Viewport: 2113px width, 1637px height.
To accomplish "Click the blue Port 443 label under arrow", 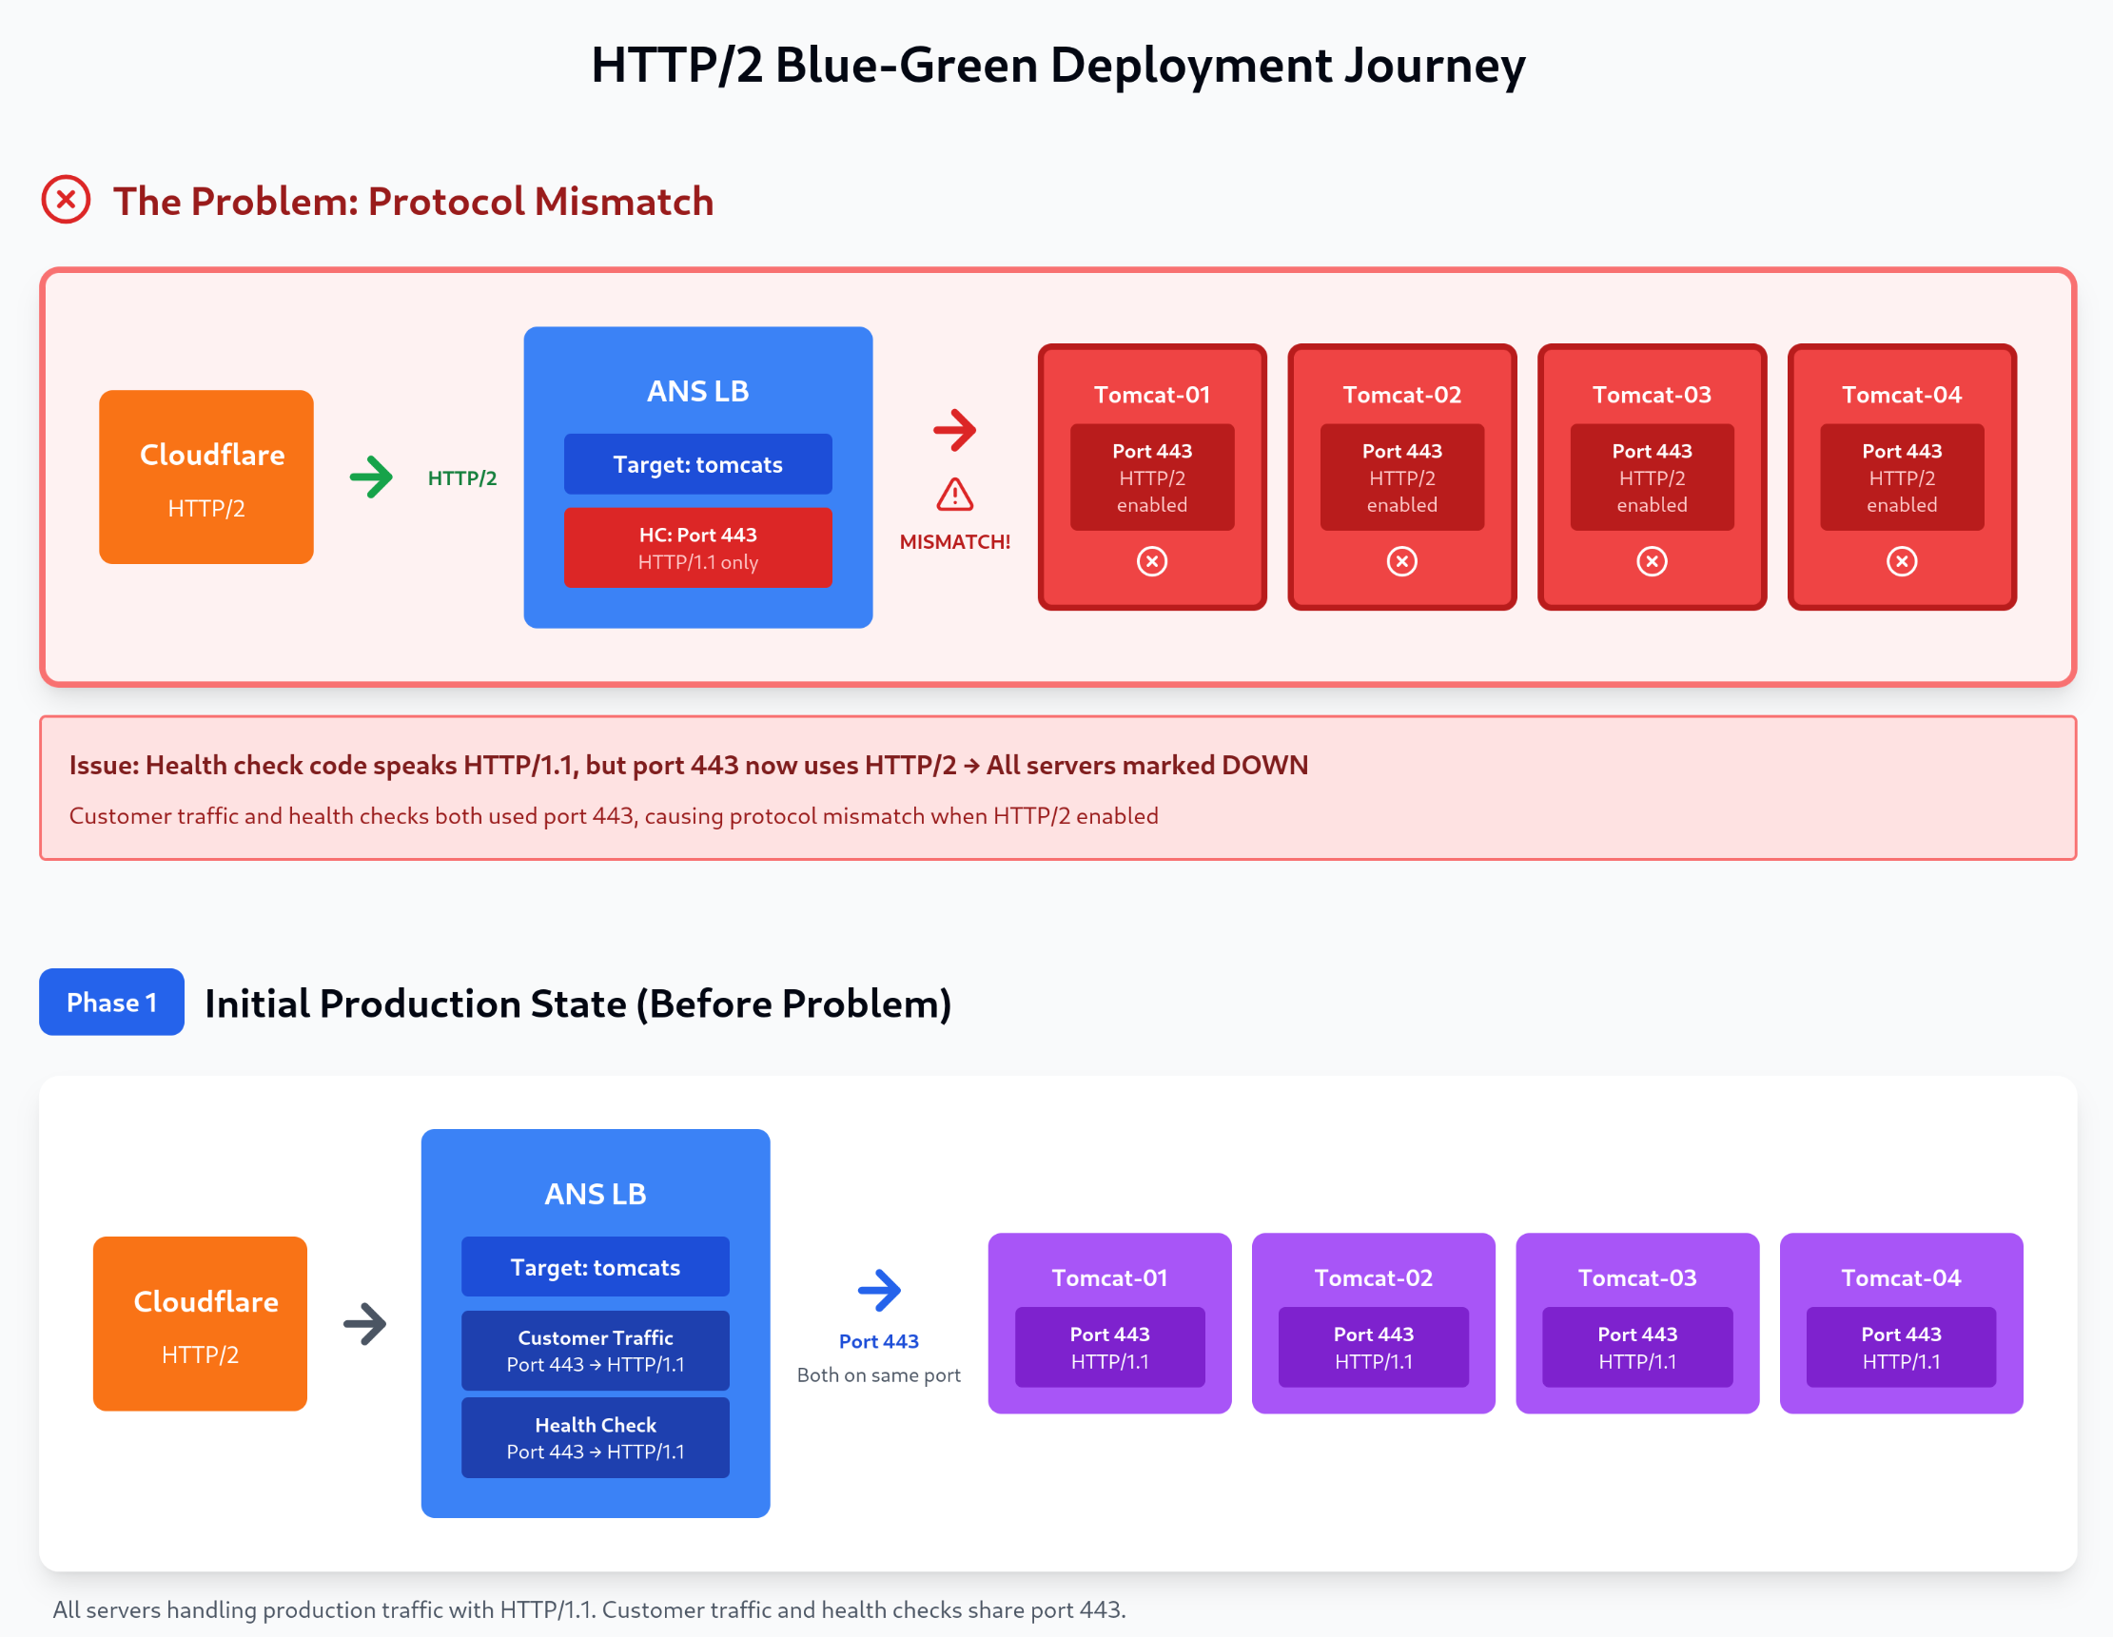I will click(x=879, y=1341).
